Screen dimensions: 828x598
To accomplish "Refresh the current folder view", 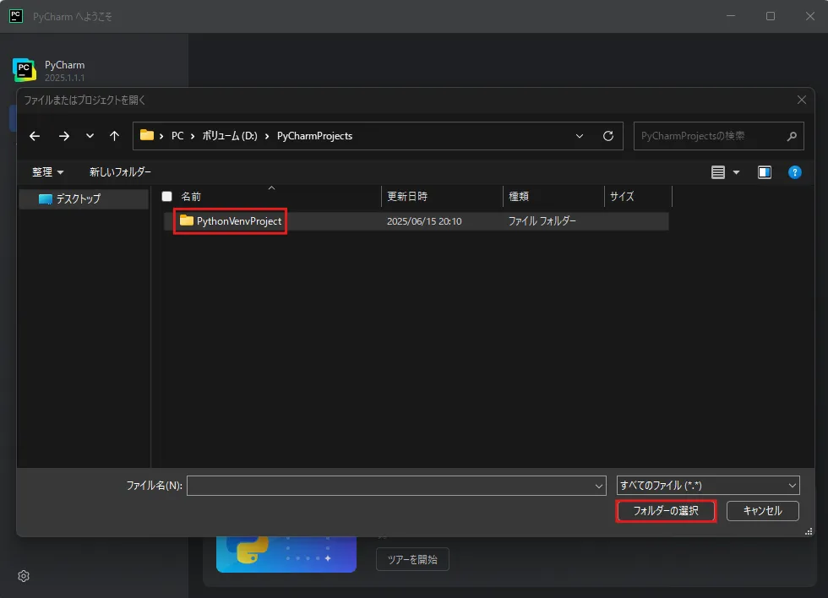I will point(608,136).
